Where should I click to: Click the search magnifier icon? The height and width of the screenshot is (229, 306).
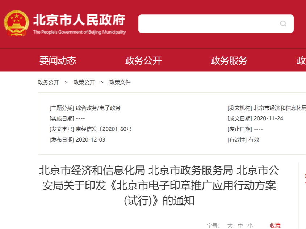[283, 23]
